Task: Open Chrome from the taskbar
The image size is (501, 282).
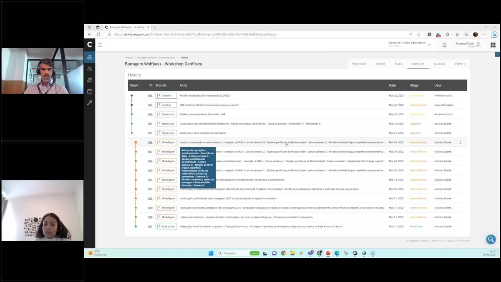Action: click(x=283, y=253)
